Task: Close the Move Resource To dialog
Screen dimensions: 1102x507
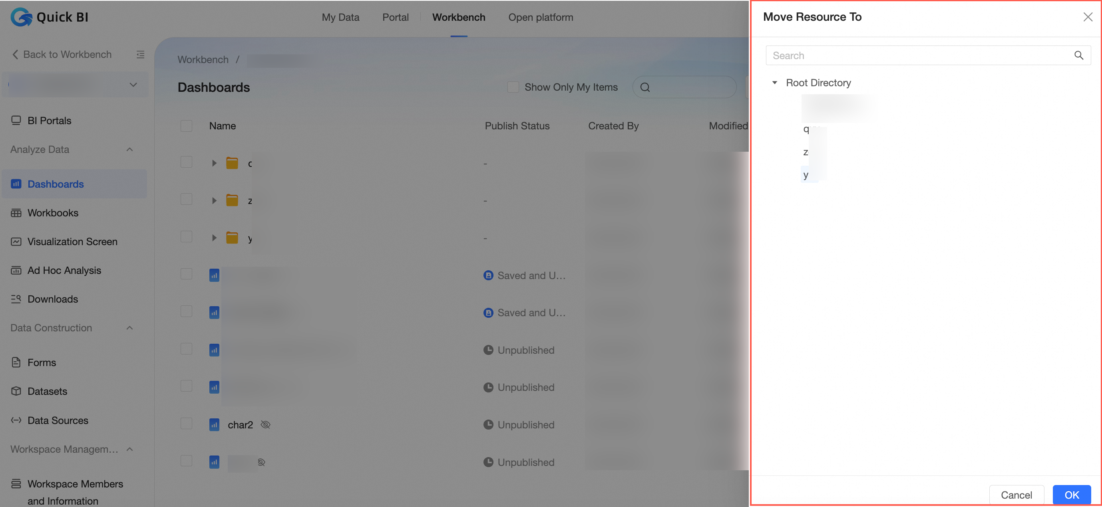Action: point(1088,17)
